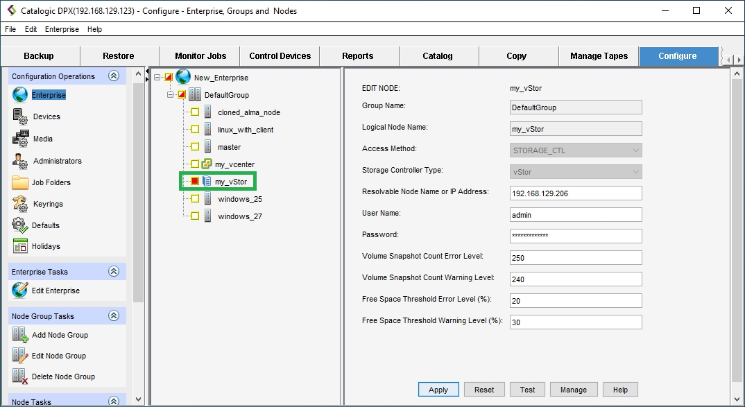Click the Devices icon in Configuration Operations
Viewport: 745px width, 407px height.
click(19, 116)
